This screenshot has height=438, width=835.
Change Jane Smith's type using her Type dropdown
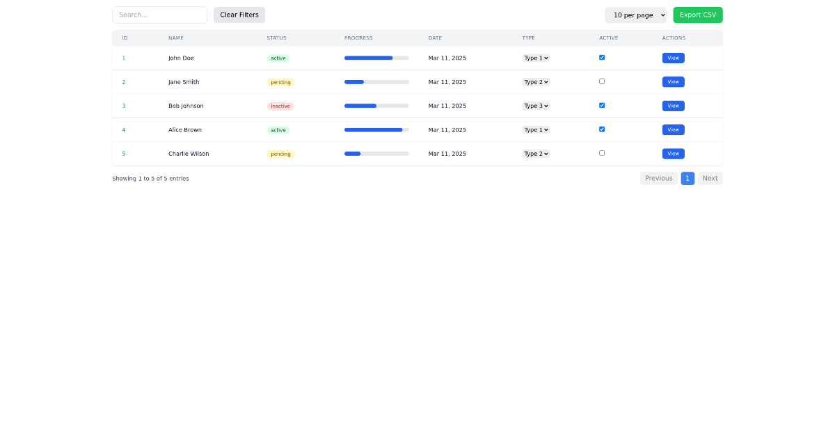(x=535, y=81)
